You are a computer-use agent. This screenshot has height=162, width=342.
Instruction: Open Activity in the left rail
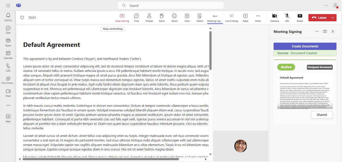(x=8, y=17)
